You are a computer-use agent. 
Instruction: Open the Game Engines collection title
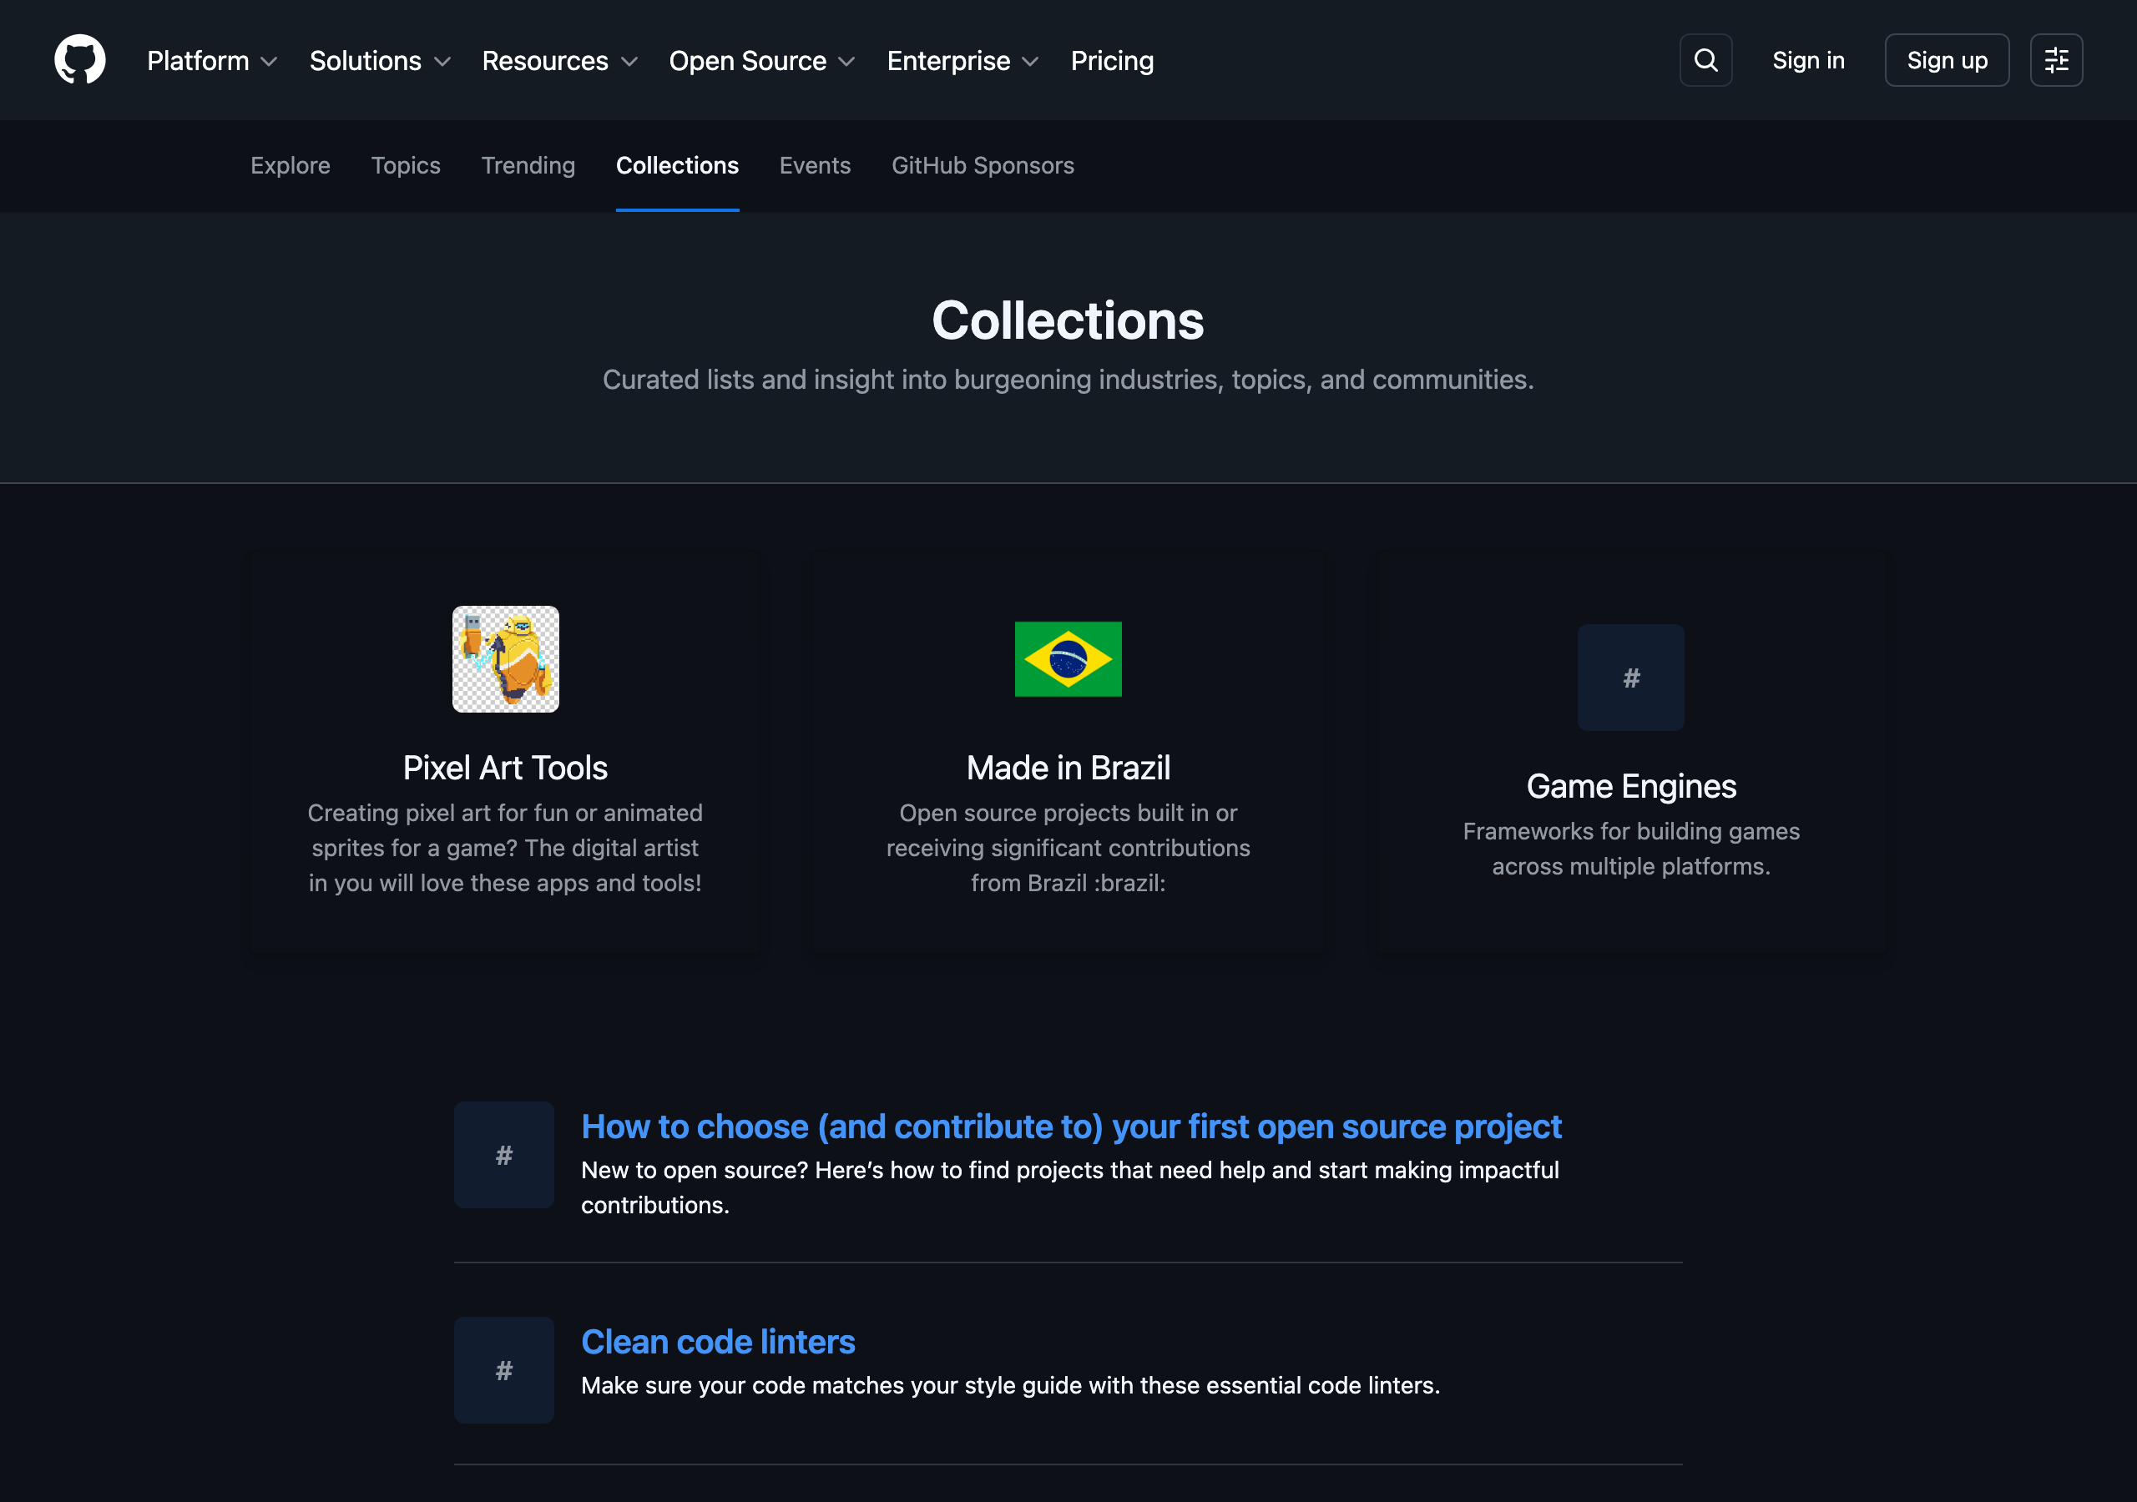tap(1630, 786)
